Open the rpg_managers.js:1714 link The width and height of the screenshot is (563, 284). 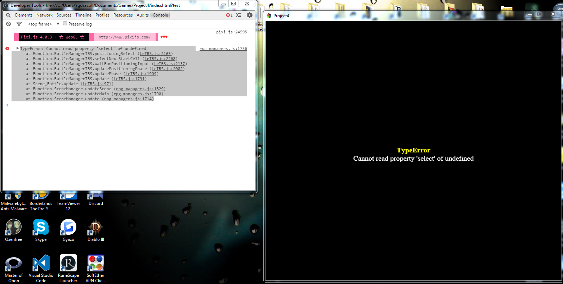pyautogui.click(x=128, y=99)
